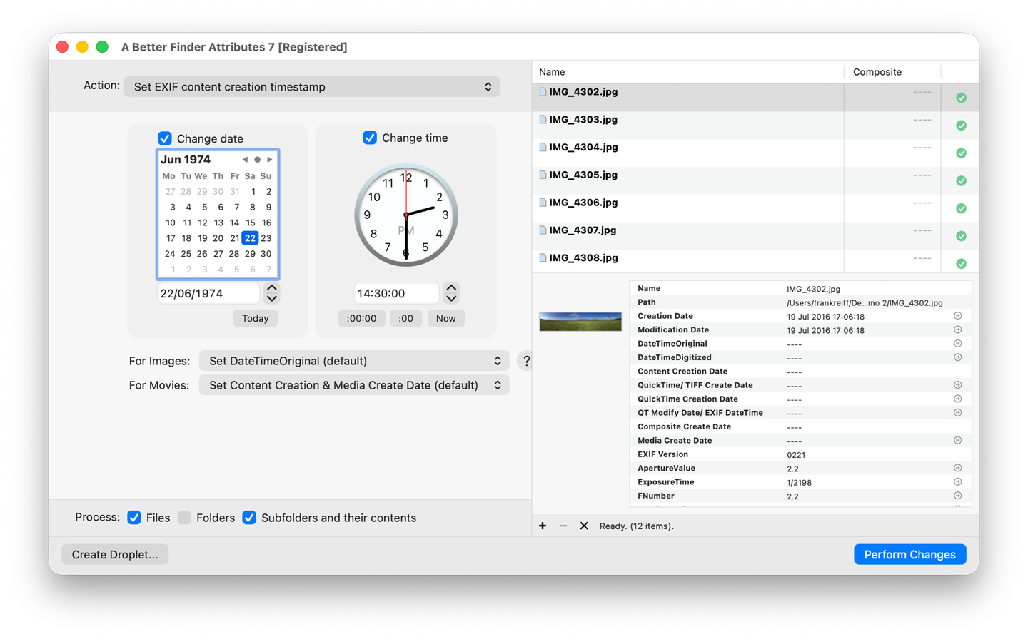This screenshot has height=639, width=1028.
Task: Click the file icon beside IMG_4303.jpg
Action: coord(543,120)
